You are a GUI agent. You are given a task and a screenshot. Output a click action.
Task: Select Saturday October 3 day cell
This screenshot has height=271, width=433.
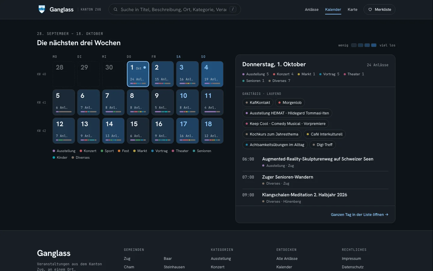pos(187,74)
